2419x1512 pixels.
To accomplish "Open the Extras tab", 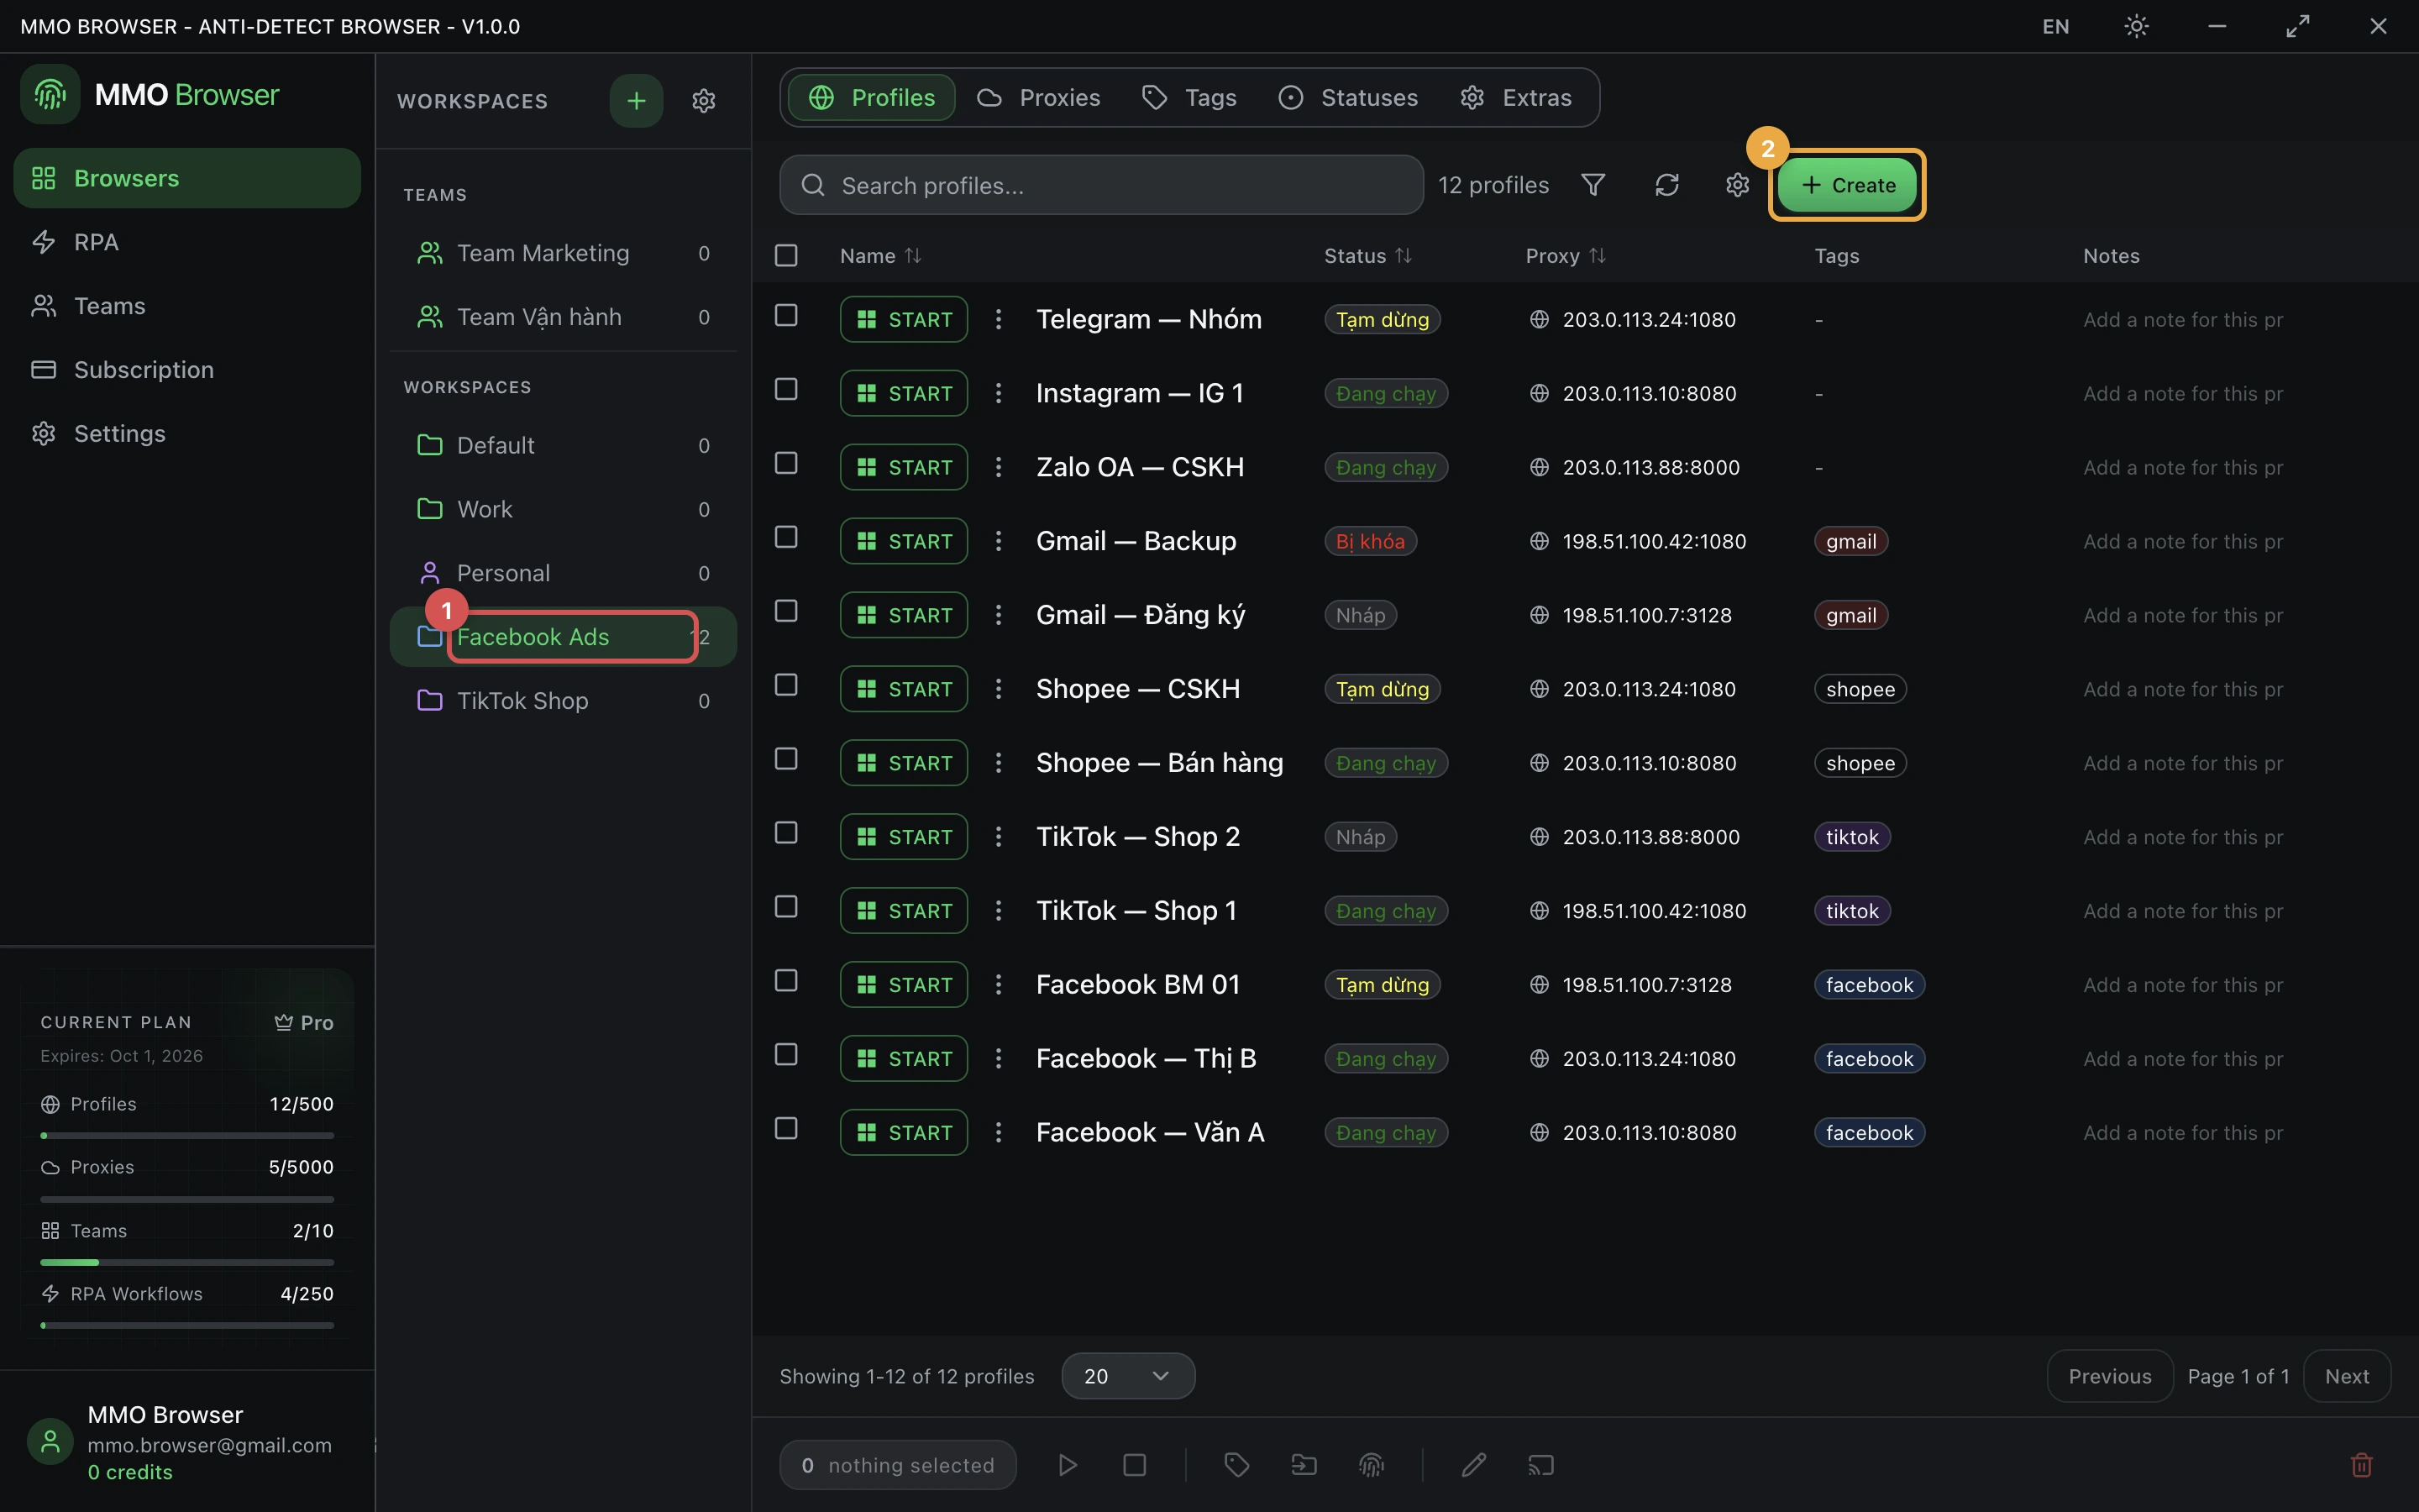I will point(1516,97).
